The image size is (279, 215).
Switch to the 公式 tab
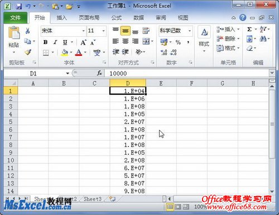(x=117, y=18)
